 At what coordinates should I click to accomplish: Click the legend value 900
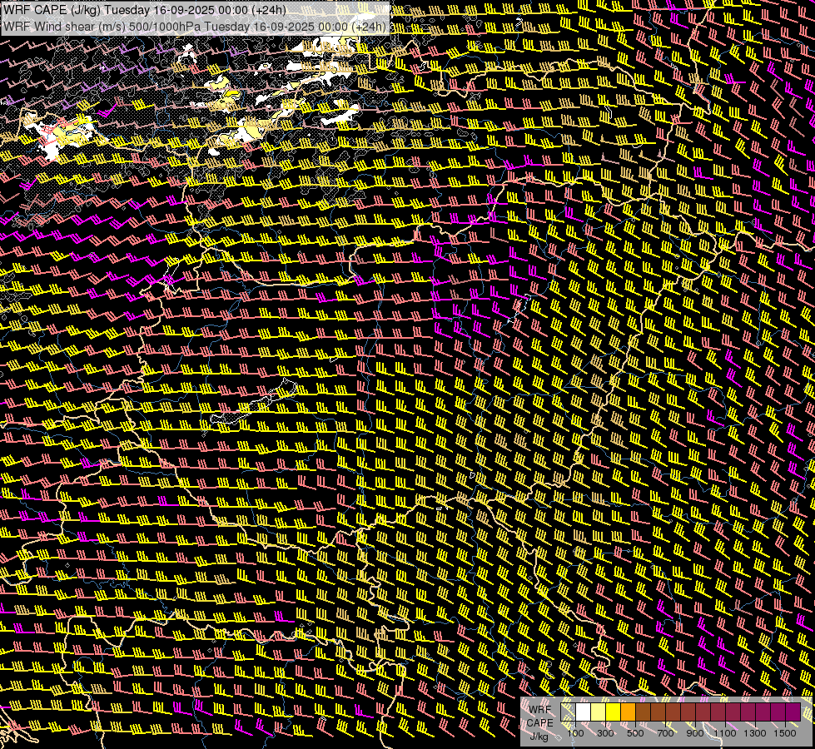click(695, 733)
